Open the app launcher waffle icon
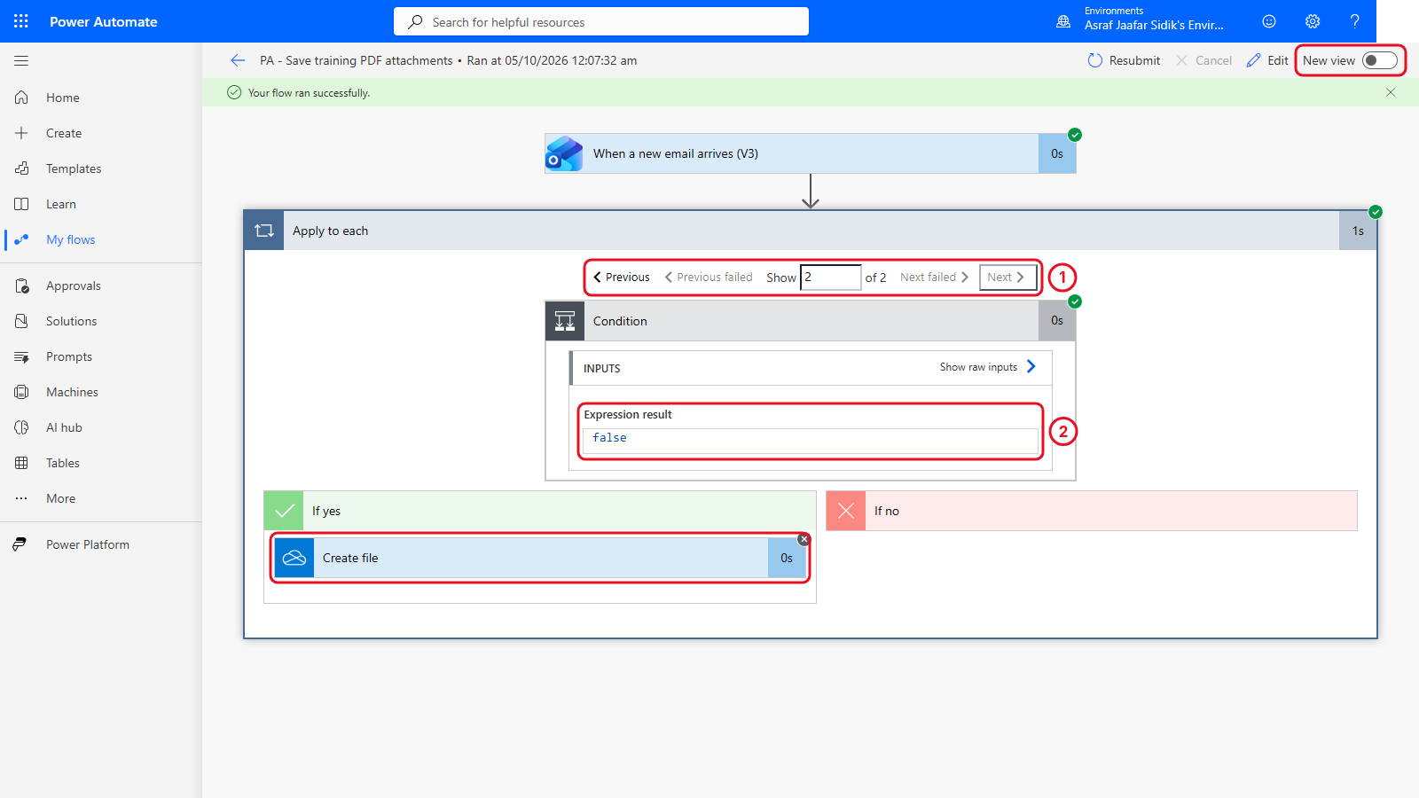The height and width of the screenshot is (798, 1419). coord(21,21)
